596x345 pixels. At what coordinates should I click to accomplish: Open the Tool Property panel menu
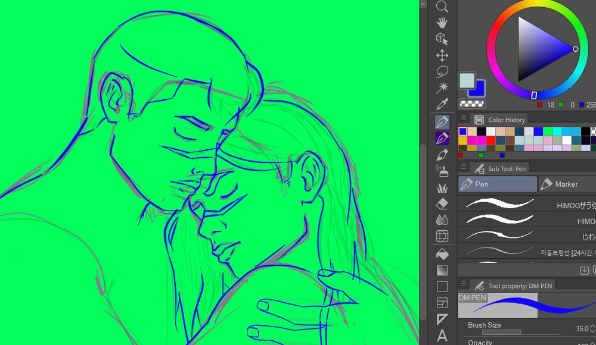(x=463, y=285)
